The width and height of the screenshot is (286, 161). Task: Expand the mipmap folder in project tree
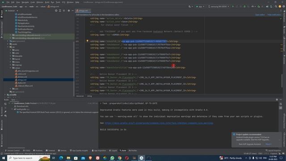pos(11,65)
